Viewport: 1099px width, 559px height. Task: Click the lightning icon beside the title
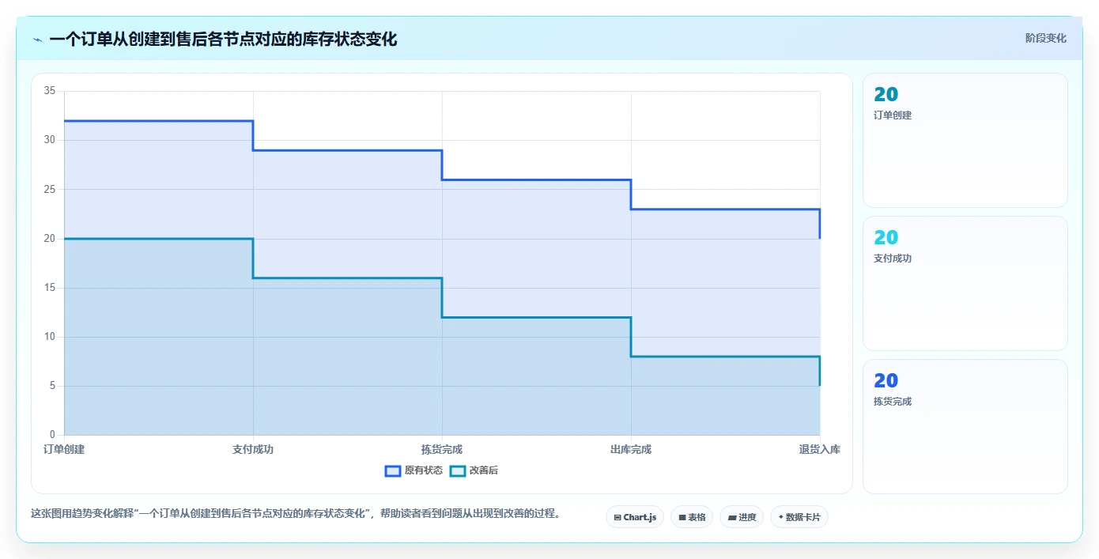[x=38, y=40]
